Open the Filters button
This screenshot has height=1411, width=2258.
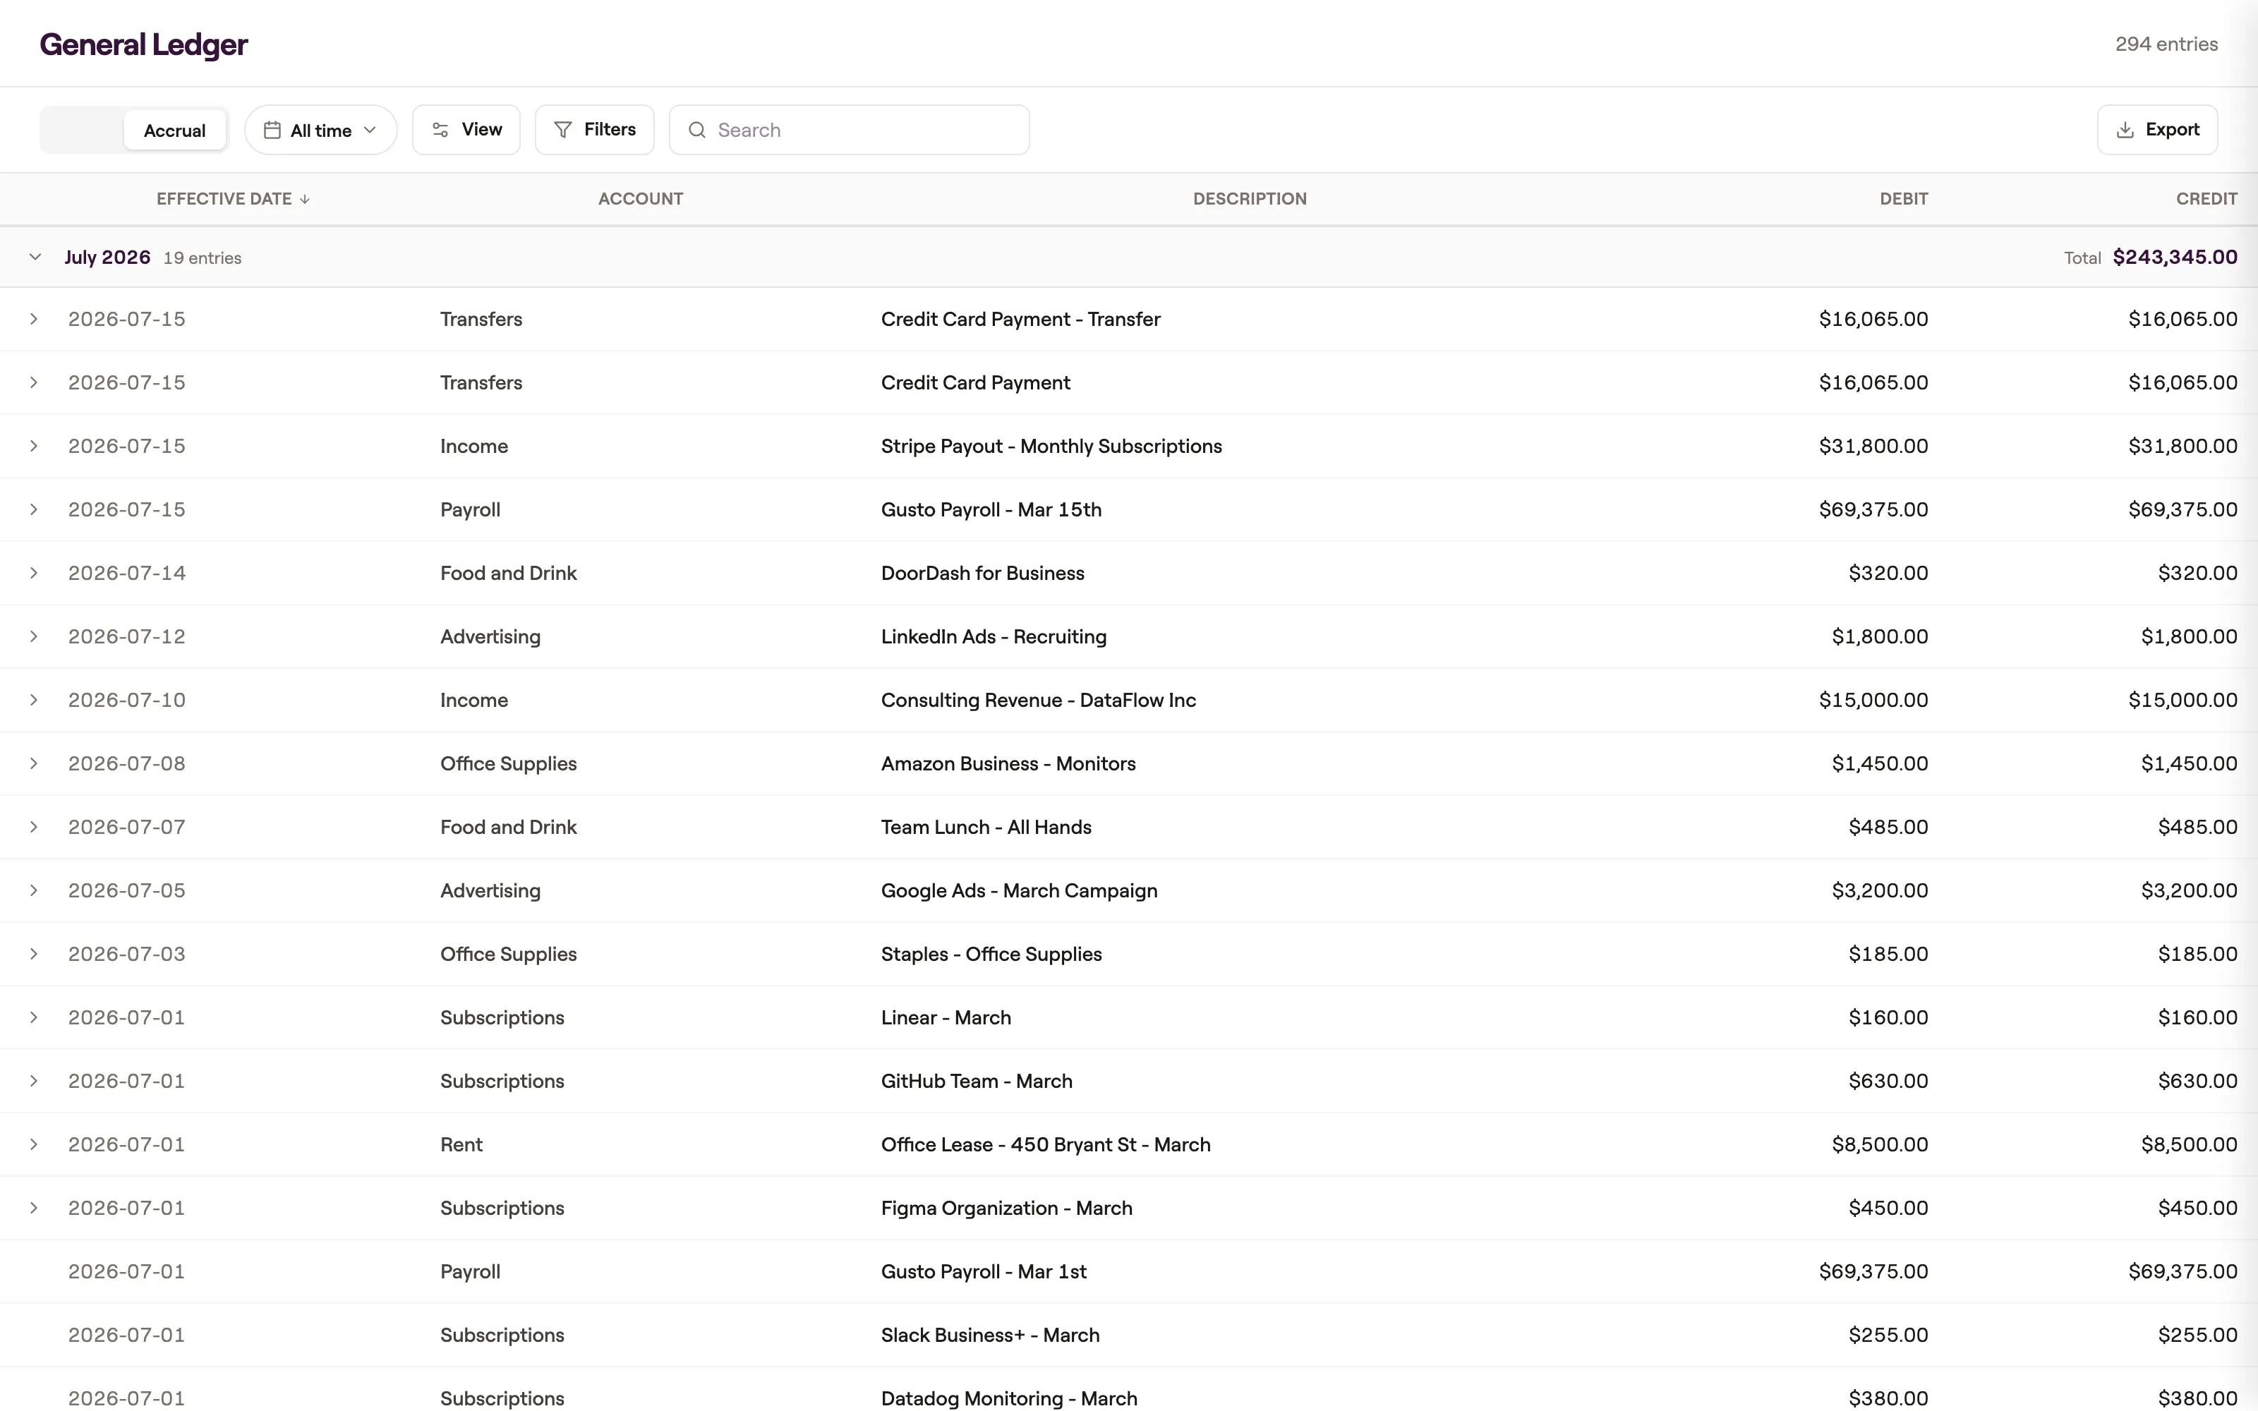(594, 130)
